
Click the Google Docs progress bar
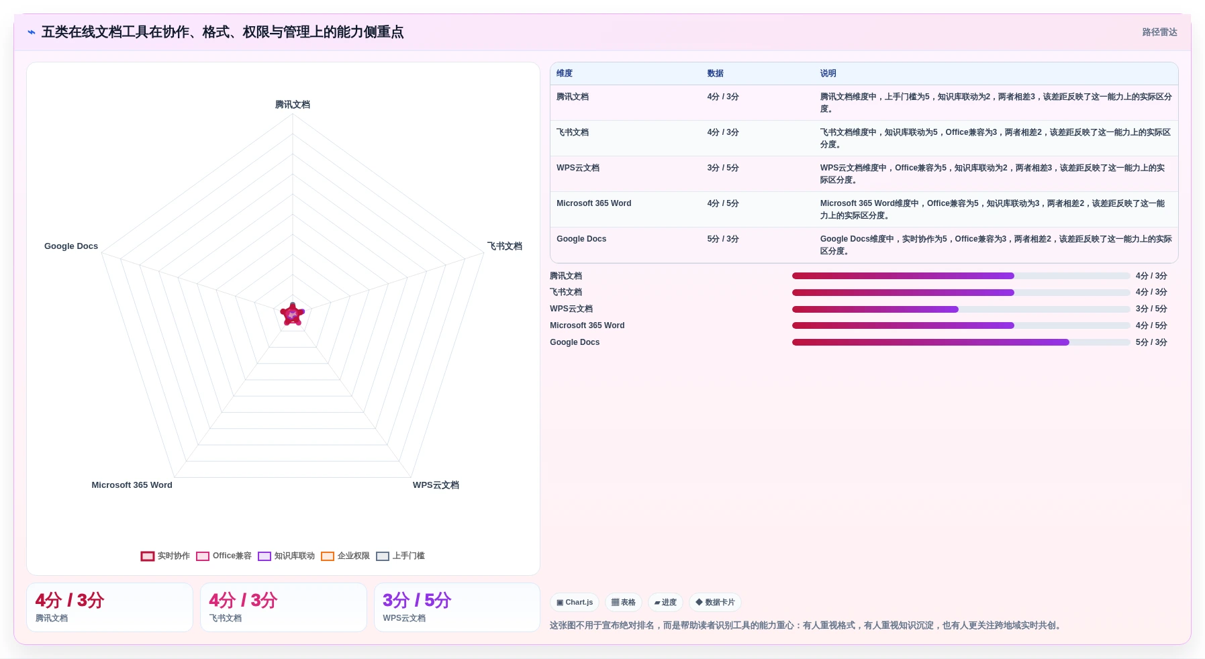coord(961,342)
